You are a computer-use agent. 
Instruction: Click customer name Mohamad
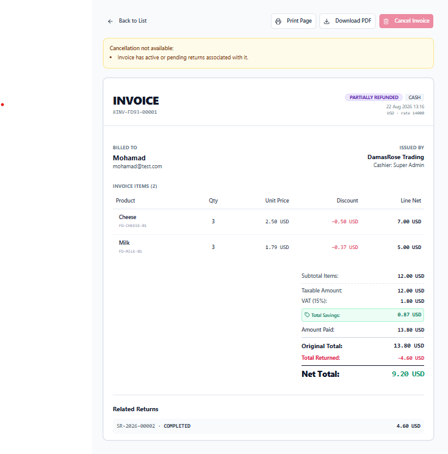pos(129,158)
